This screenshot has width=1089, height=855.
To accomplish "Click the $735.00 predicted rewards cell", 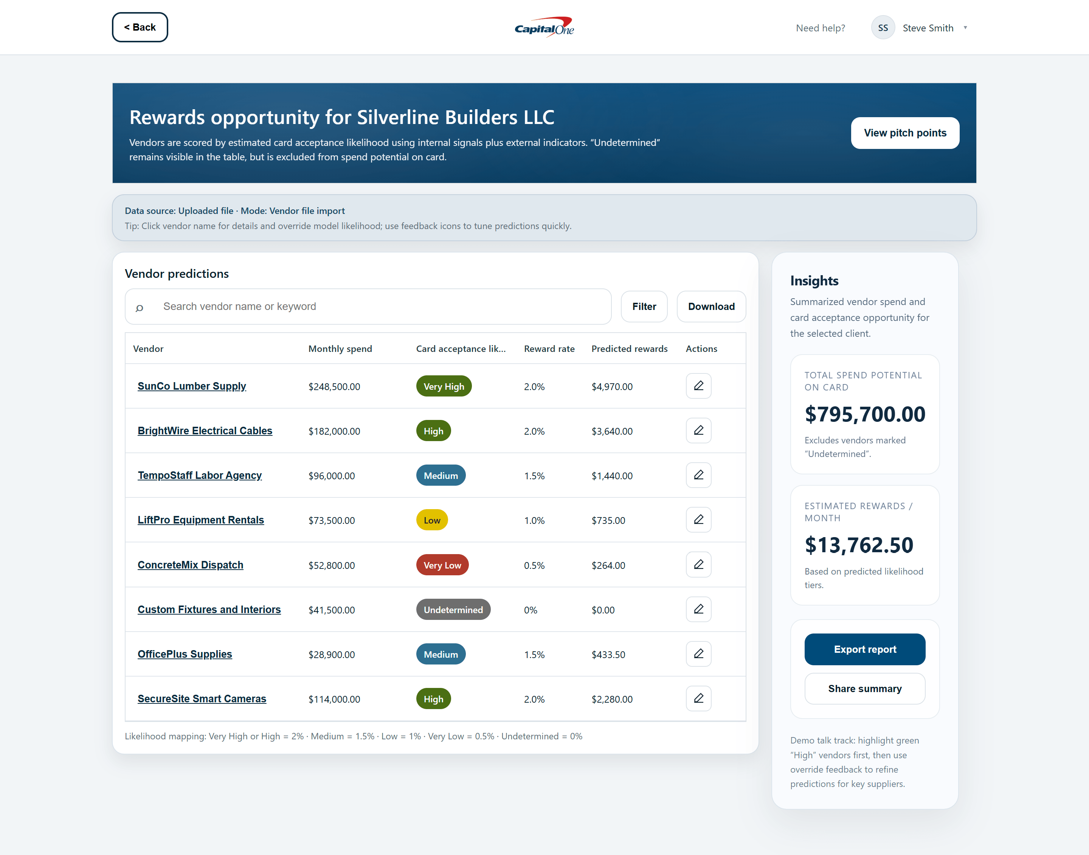I will pos(608,520).
